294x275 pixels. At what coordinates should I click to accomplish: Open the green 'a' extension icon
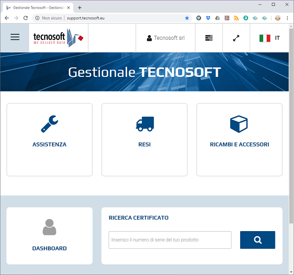click(x=246, y=18)
